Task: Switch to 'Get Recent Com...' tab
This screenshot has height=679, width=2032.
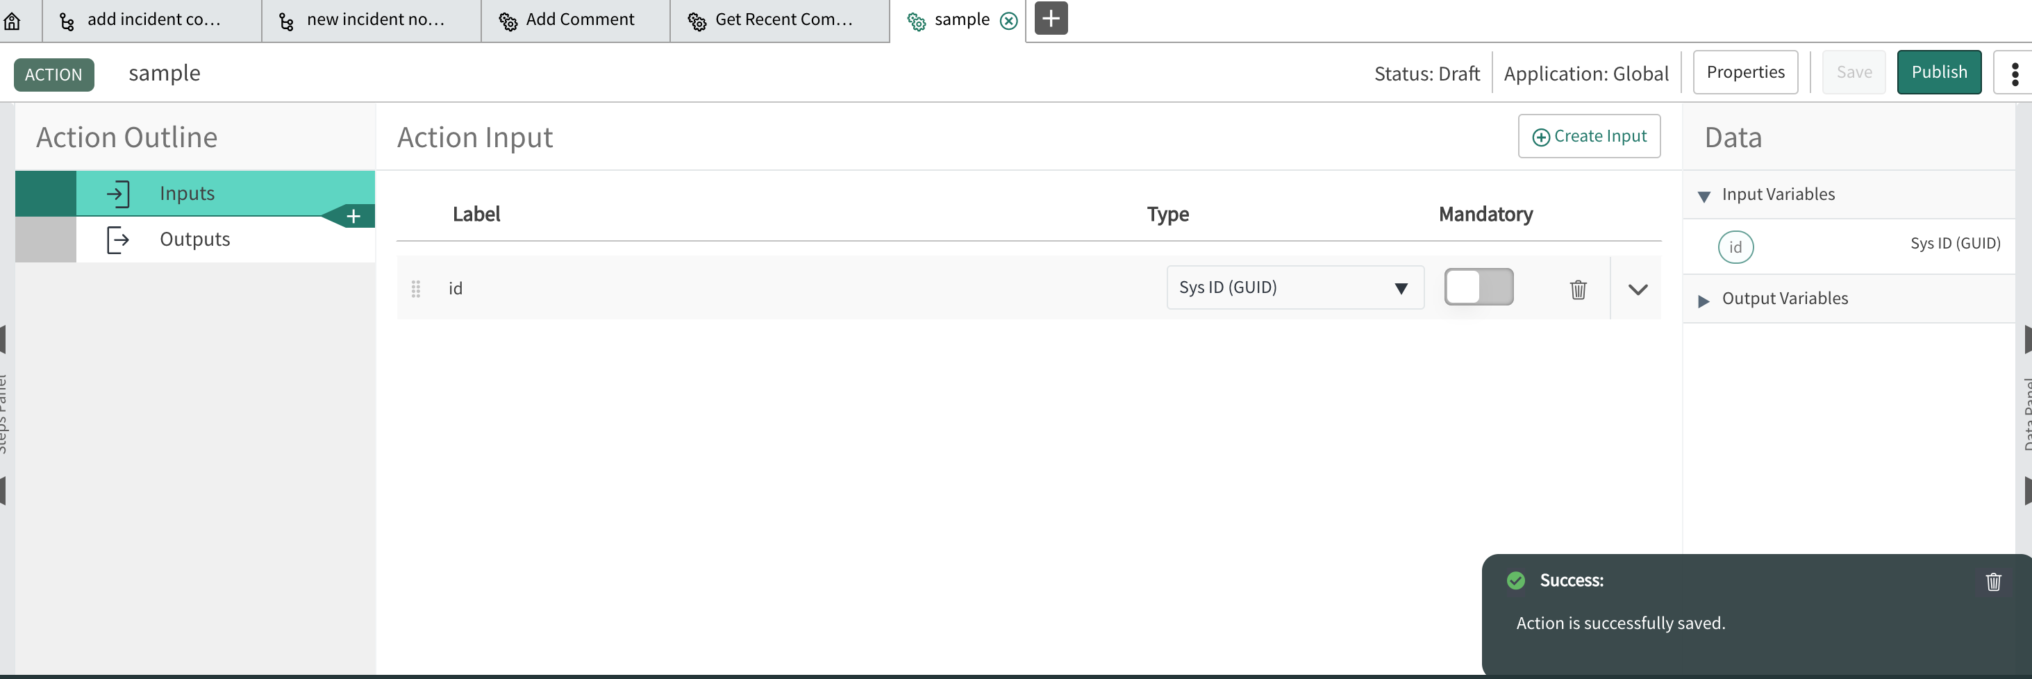Action: (x=780, y=21)
